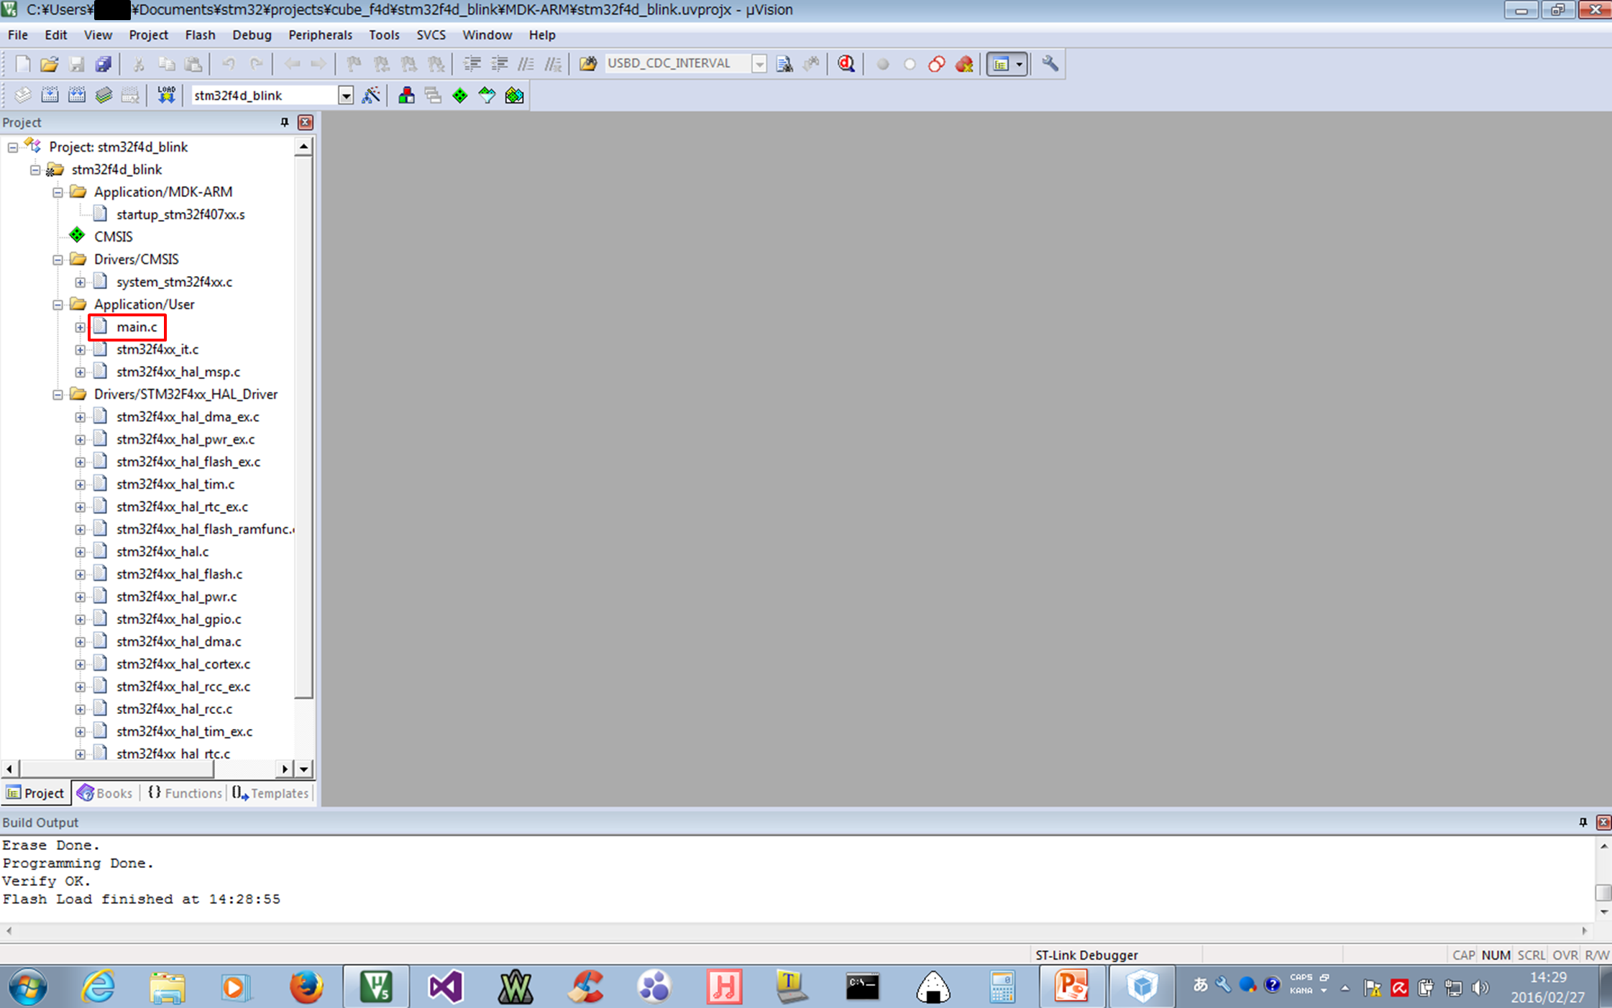Collapse the Drivers/STM32F4xx_HAL_Driver folder

tap(58, 395)
